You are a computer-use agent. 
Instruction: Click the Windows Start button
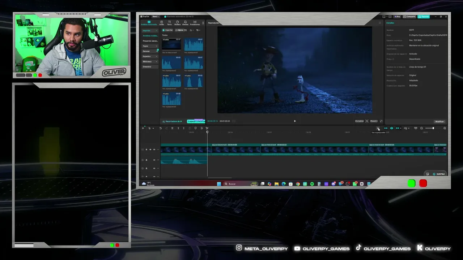tap(219, 184)
